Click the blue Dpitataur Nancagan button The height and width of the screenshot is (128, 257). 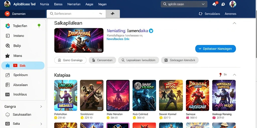click(216, 49)
